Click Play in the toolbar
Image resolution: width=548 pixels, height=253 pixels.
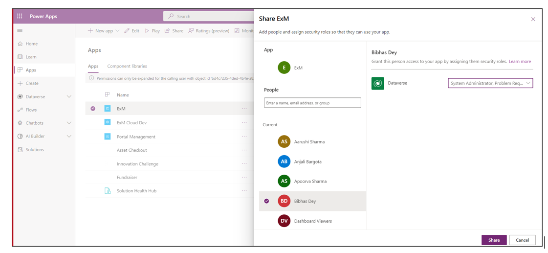point(153,31)
